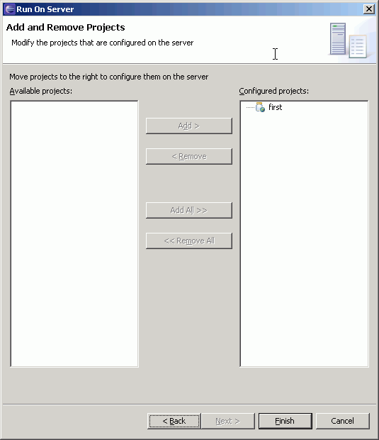Screen dimensions: 379x440
Task: Click the Eclipse icon in the title bar
Action: pos(9,9)
